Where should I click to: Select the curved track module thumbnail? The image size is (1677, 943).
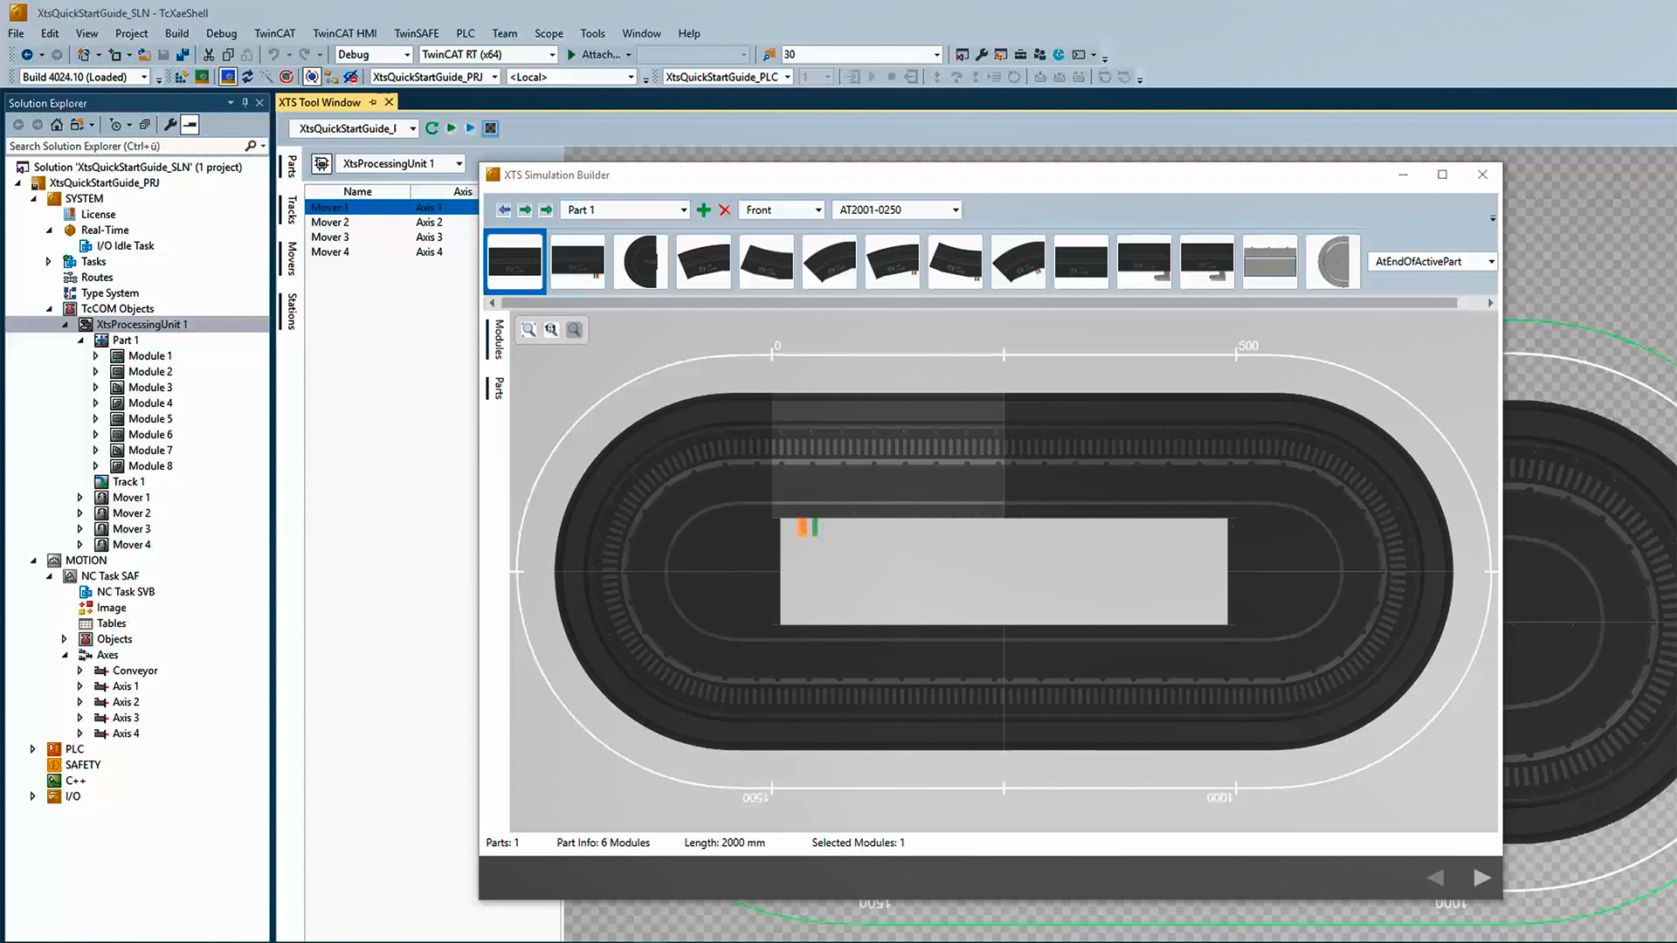(641, 261)
